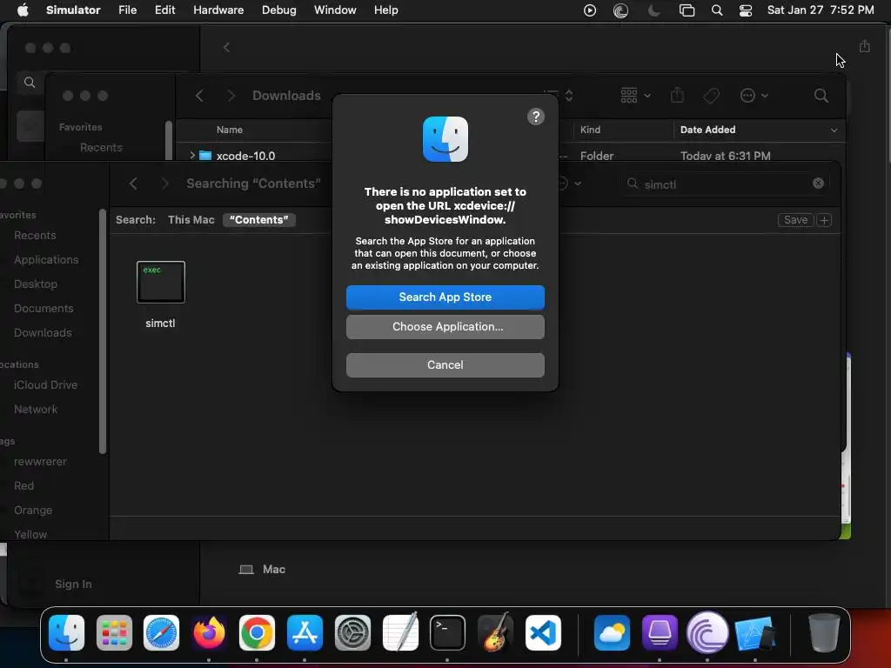The width and height of the screenshot is (891, 668).
Task: Open Desktop in search window sidebar
Action: pyautogui.click(x=35, y=284)
